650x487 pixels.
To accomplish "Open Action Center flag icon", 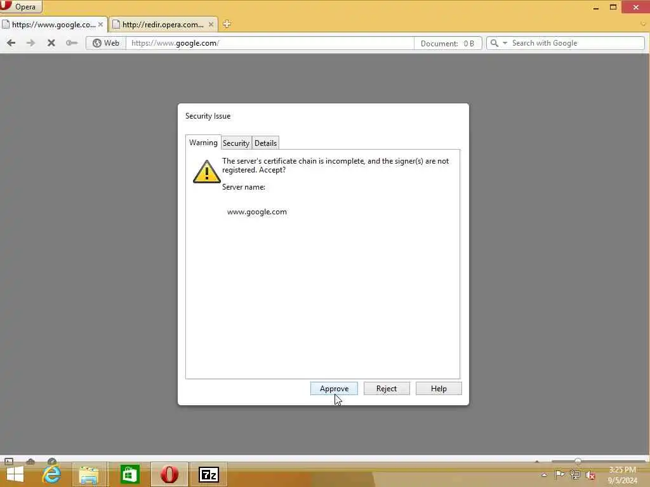I will coord(559,474).
